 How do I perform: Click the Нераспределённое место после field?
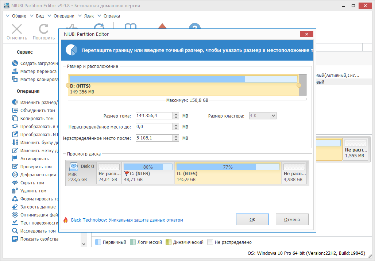(x=154, y=138)
